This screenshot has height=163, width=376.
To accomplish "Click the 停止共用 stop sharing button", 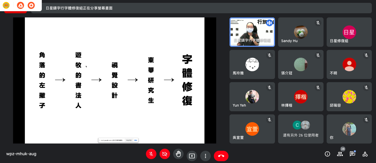I will (x=129, y=140).
